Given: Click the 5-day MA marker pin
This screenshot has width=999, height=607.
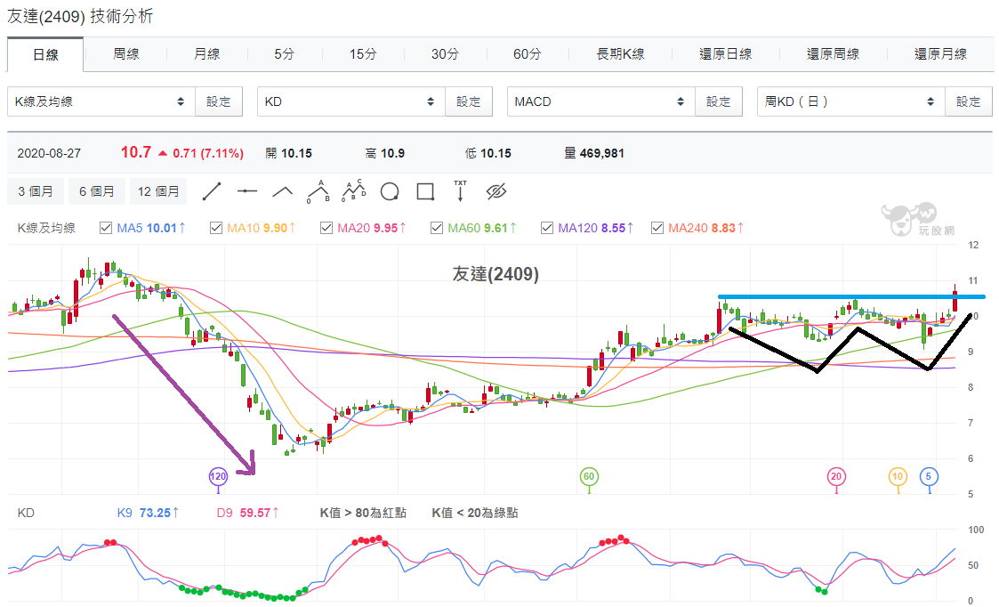Looking at the screenshot, I should pos(929,477).
